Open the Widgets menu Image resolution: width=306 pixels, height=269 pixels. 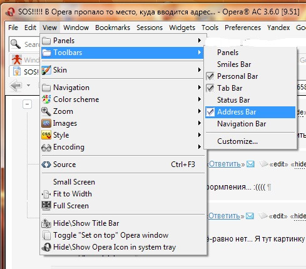182,28
